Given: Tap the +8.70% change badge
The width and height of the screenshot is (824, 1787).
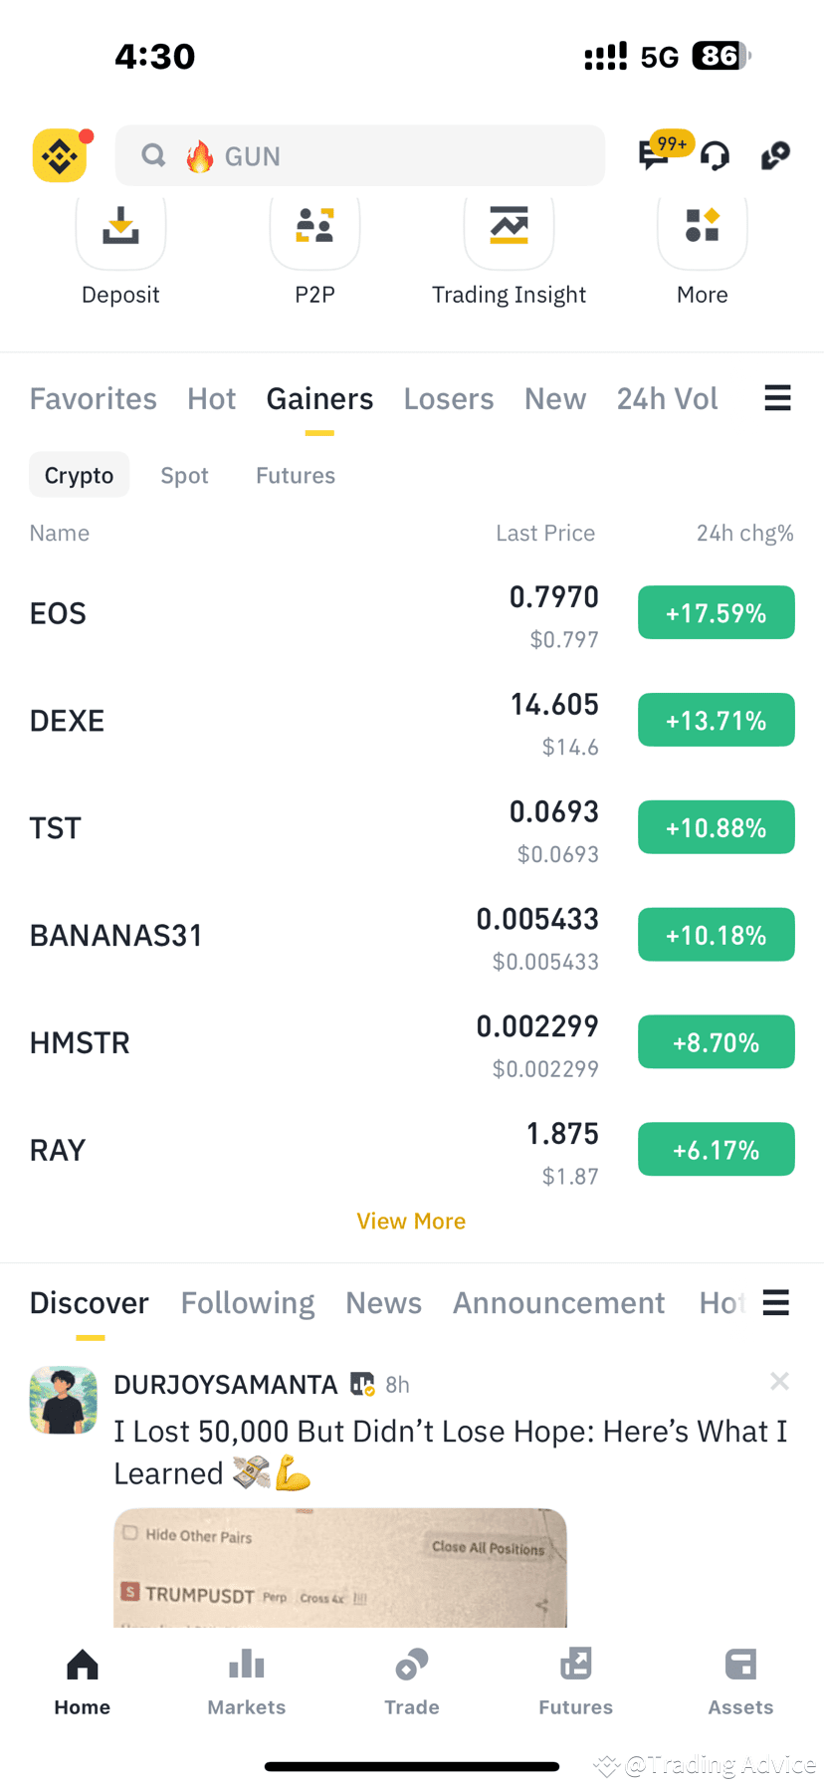Looking at the screenshot, I should tap(716, 1042).
